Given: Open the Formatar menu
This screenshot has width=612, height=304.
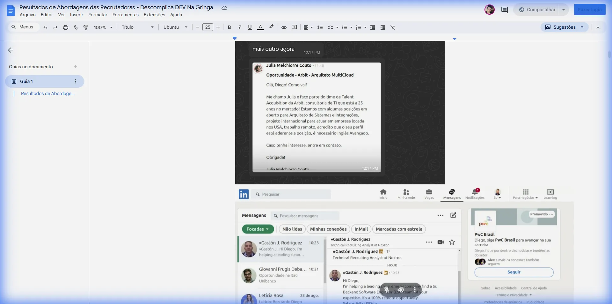Looking at the screenshot, I should coord(98,15).
